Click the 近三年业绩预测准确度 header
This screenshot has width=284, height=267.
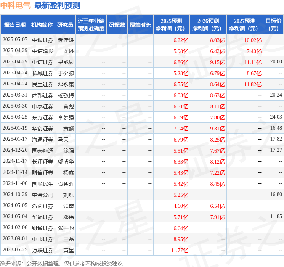click(x=91, y=25)
